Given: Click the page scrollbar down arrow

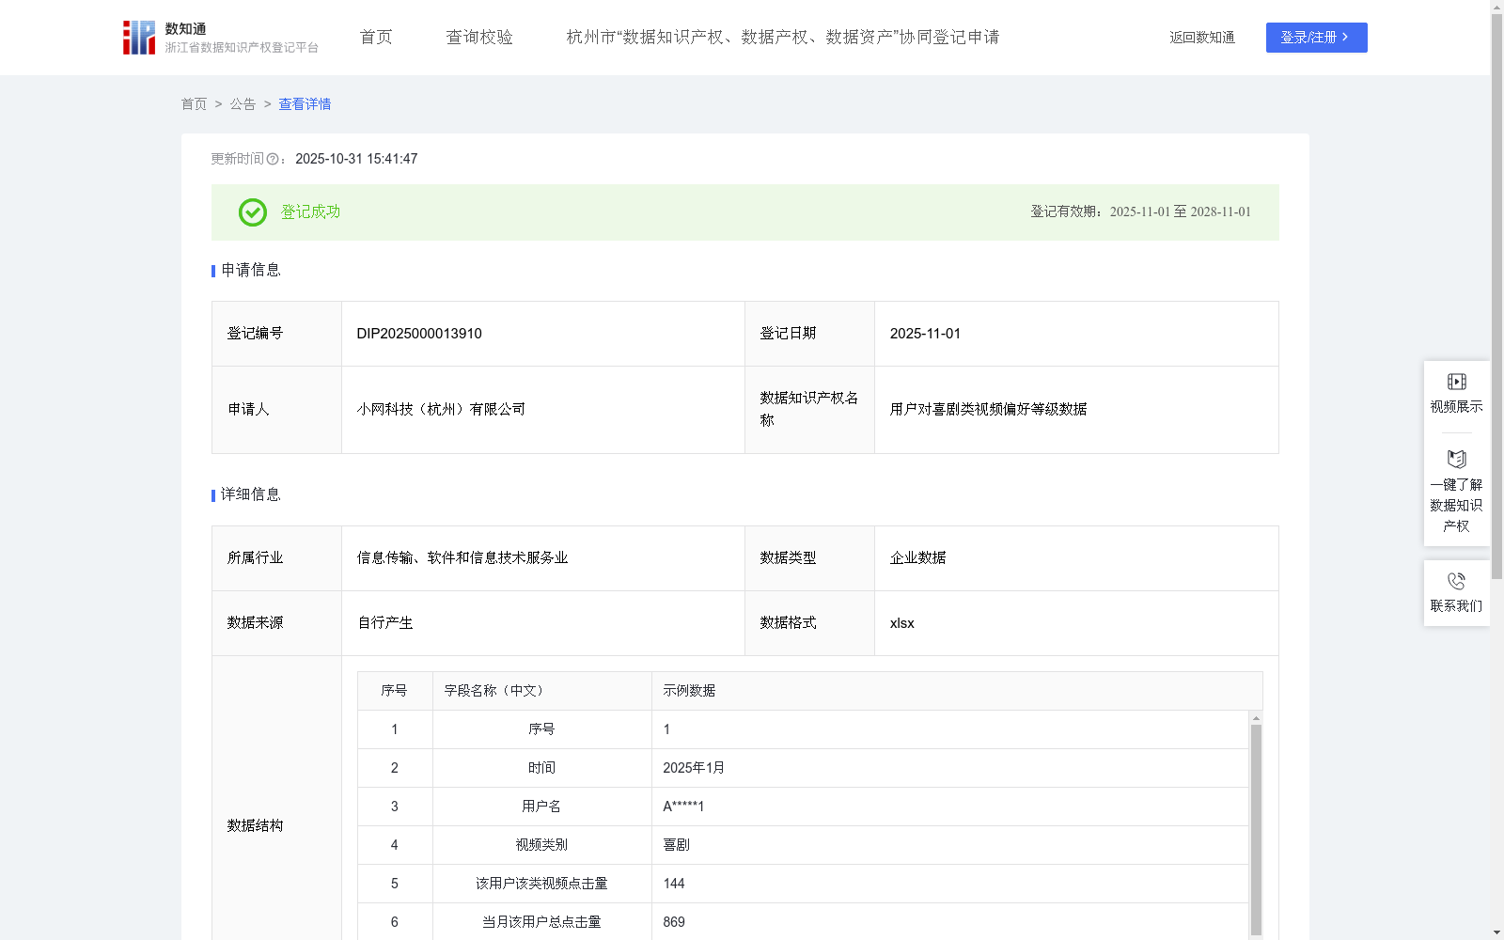Looking at the screenshot, I should 1496,932.
